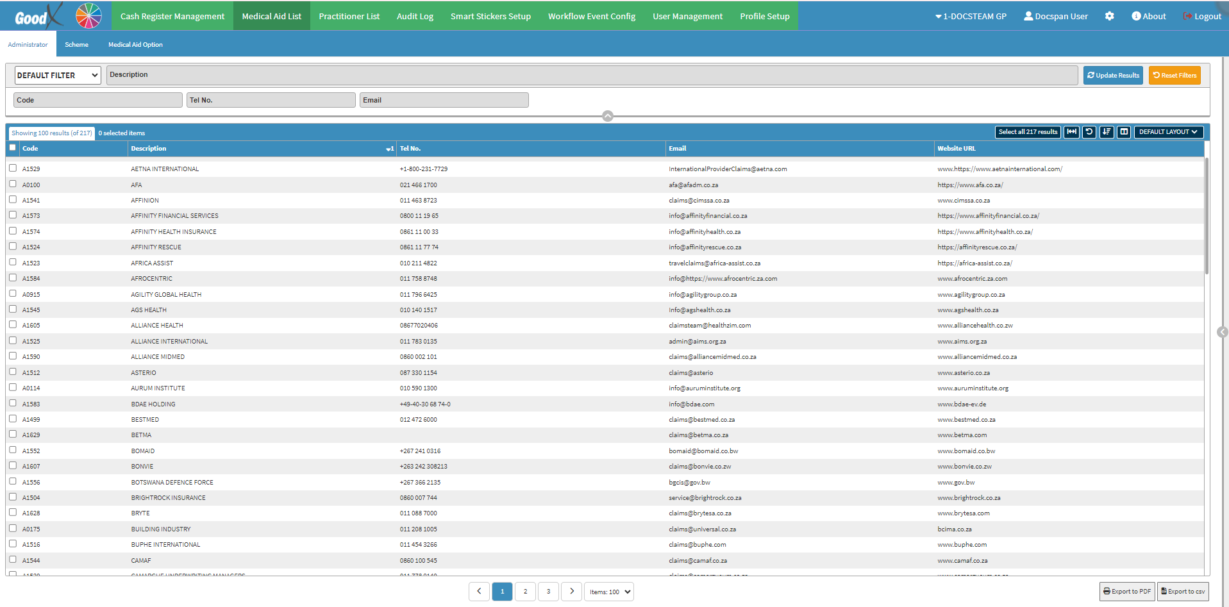
Task: Click the Tel No. filter input field
Action: click(271, 100)
